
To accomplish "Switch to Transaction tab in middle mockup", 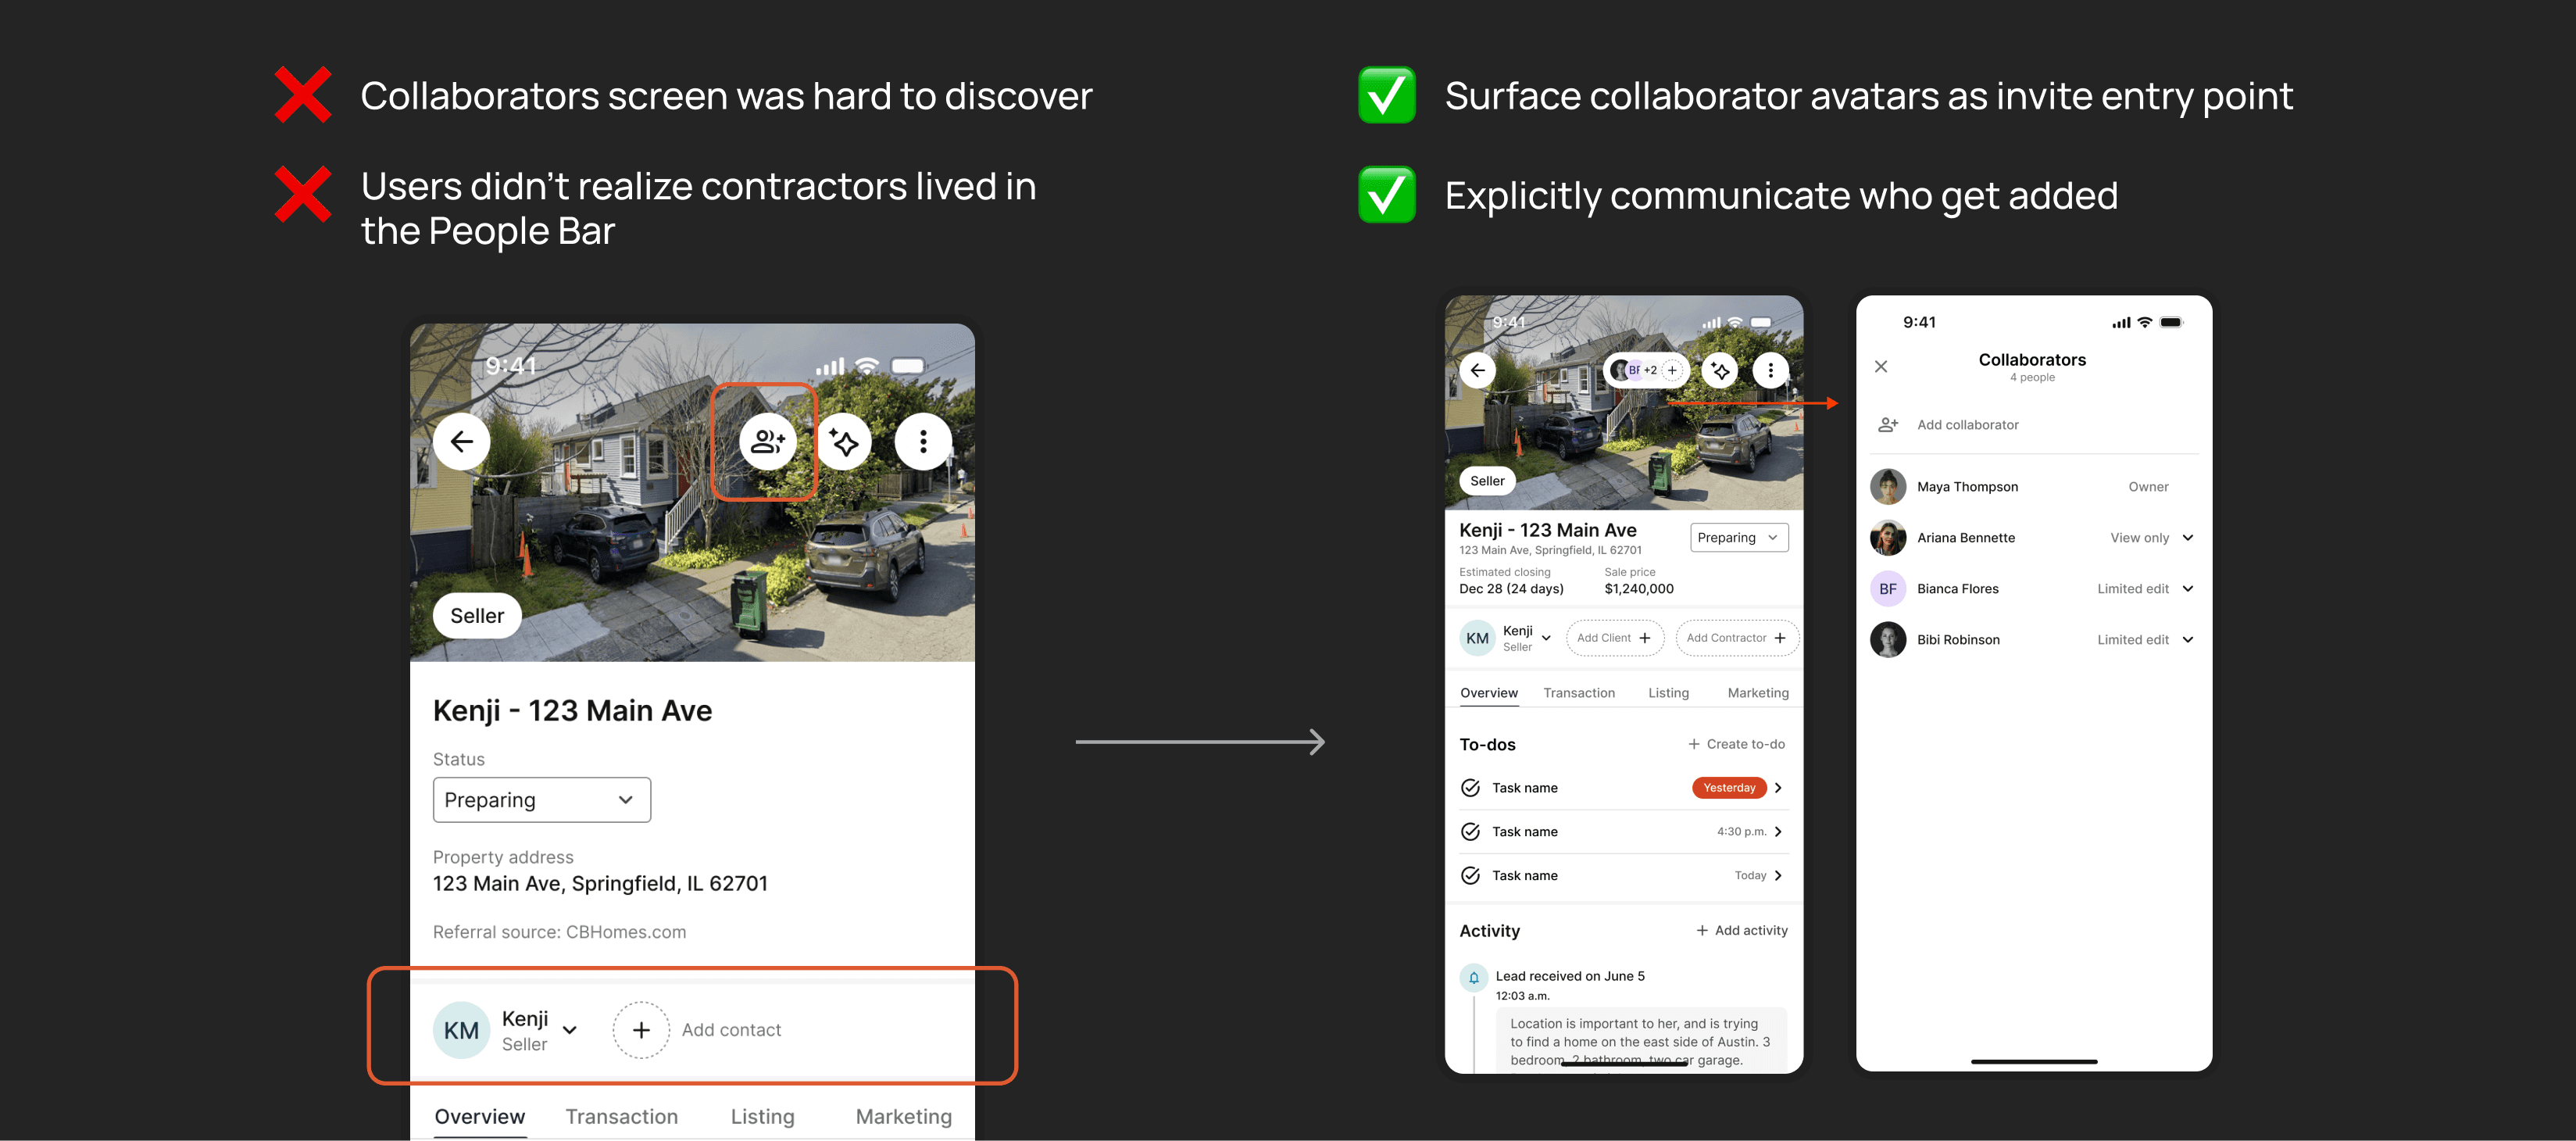I will click(x=1578, y=693).
